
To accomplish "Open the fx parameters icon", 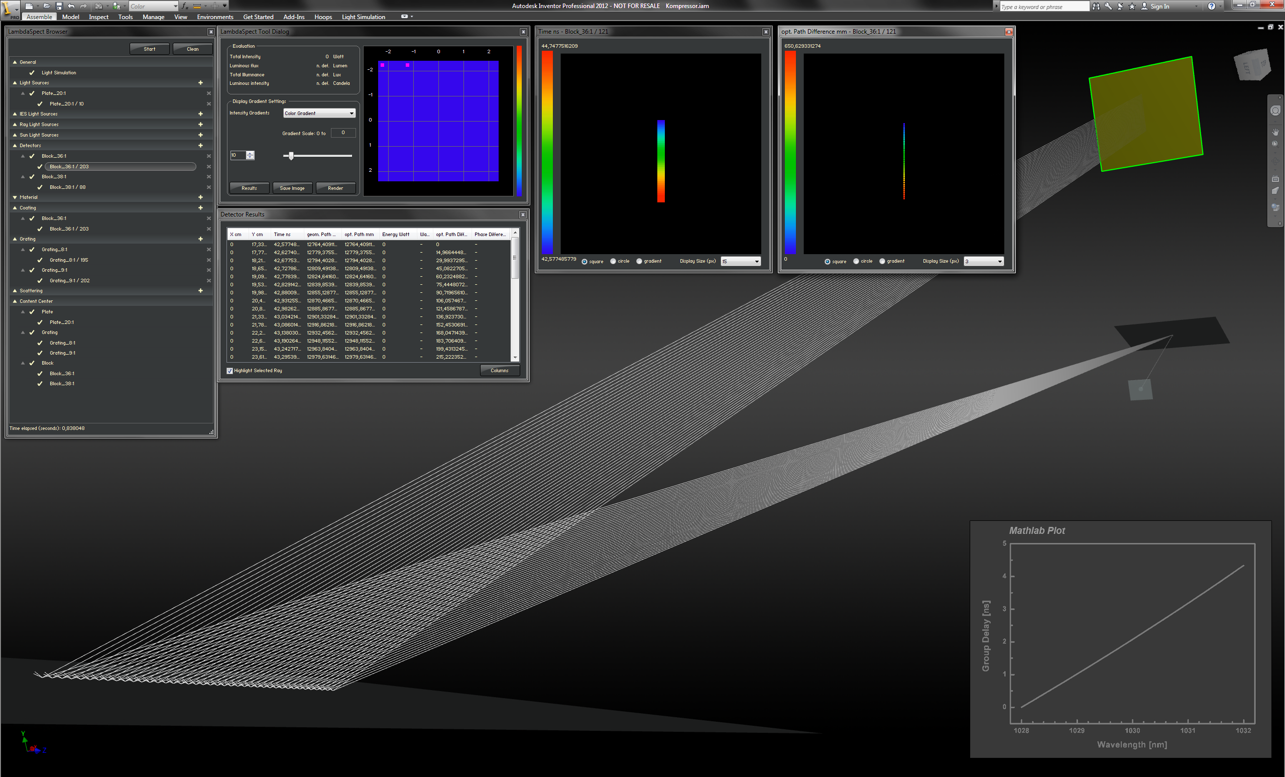I will tap(185, 6).
